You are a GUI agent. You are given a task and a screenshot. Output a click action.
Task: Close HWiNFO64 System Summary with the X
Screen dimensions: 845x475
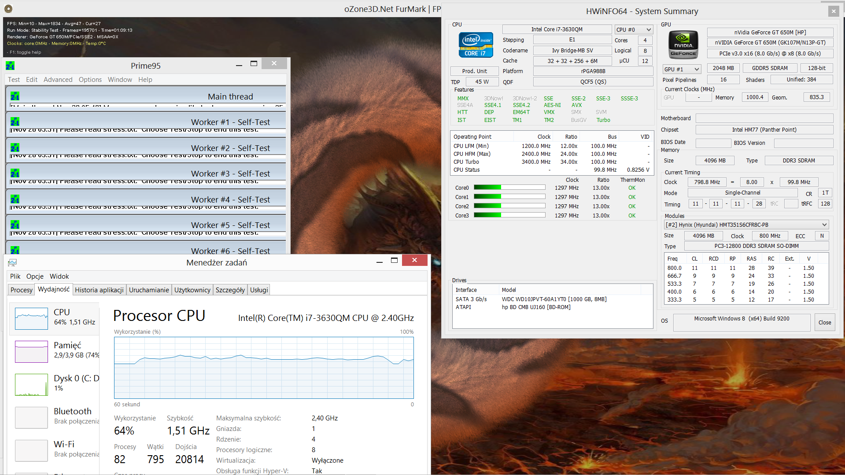(x=833, y=11)
